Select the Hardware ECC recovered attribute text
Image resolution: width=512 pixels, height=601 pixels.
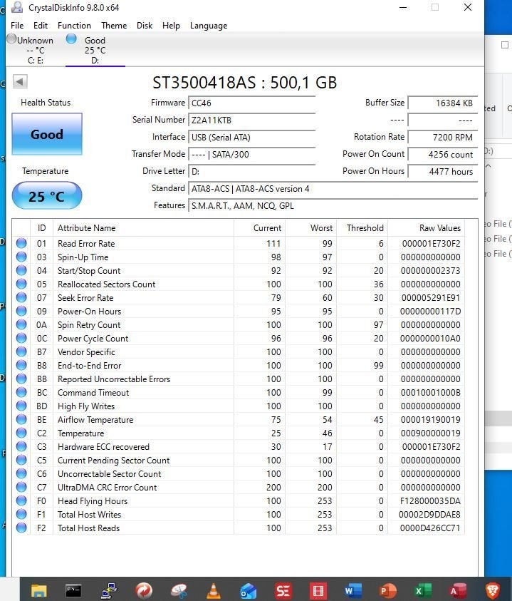pyautogui.click(x=103, y=447)
